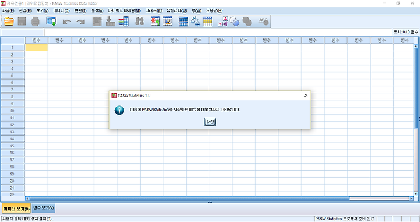
Task: Open the Recall recent dialogs icon
Action: (x=51, y=22)
